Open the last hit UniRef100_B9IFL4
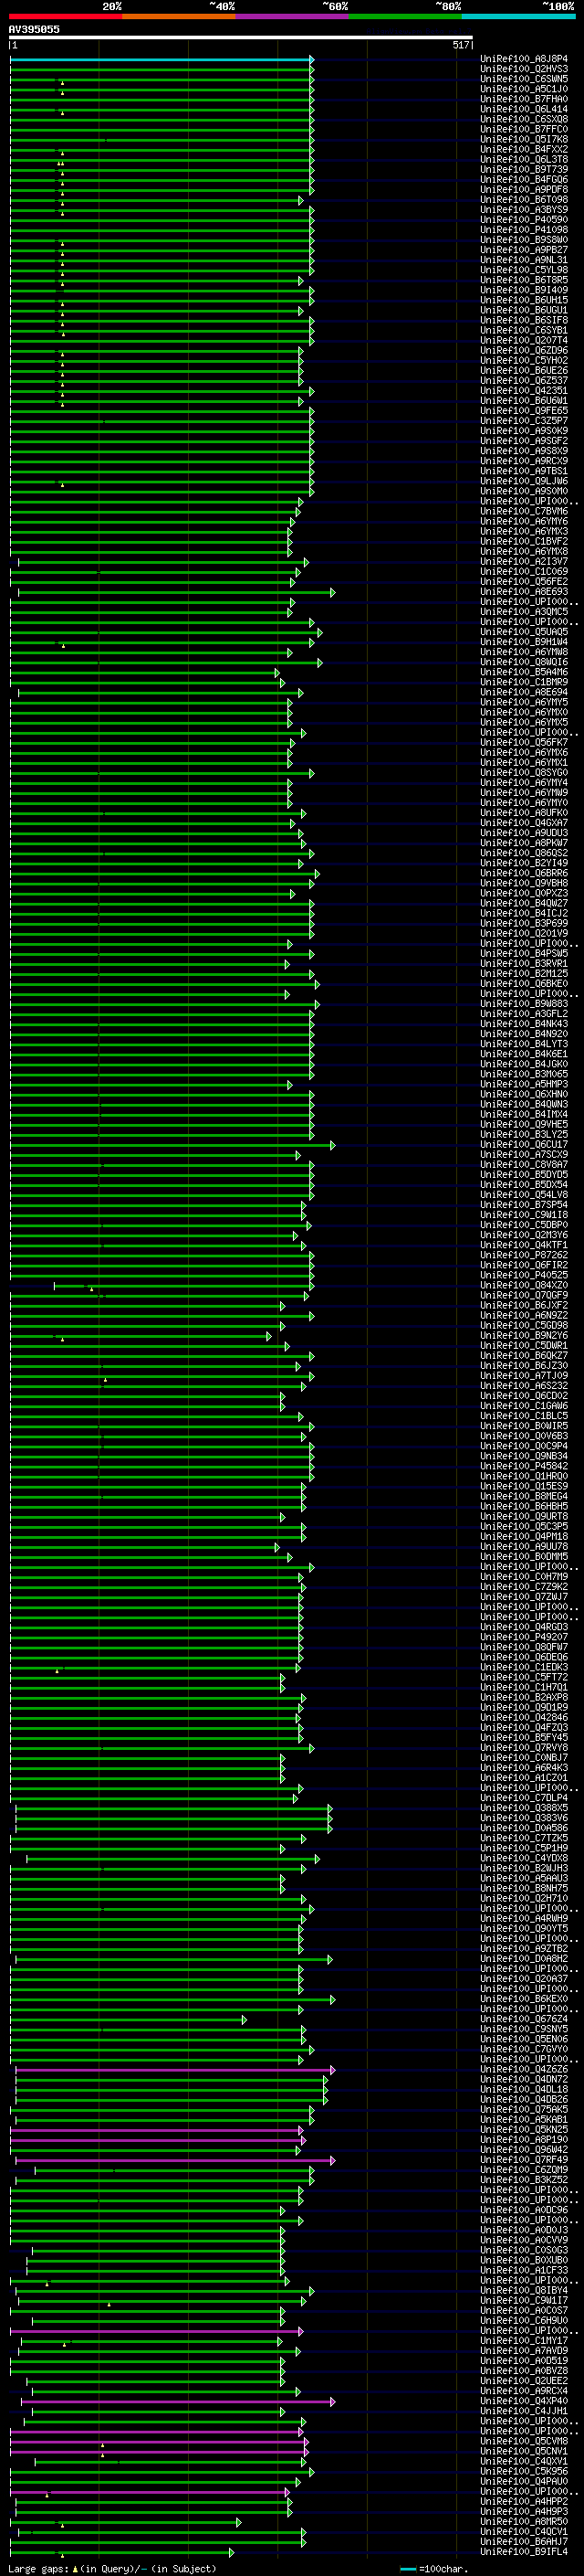584x2576 pixels. [x=523, y=2552]
